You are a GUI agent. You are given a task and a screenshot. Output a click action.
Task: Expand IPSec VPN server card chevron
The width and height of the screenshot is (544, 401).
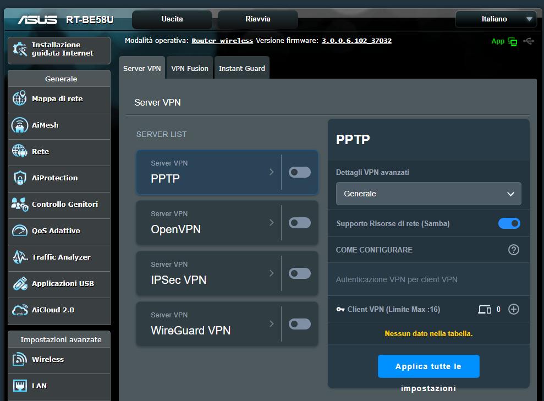(272, 273)
